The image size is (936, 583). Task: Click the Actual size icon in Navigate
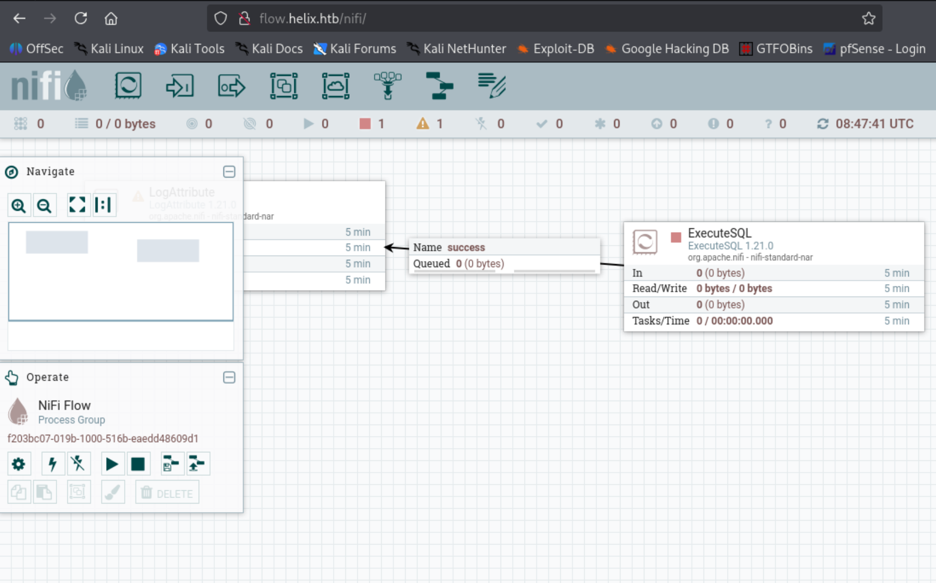click(x=103, y=205)
